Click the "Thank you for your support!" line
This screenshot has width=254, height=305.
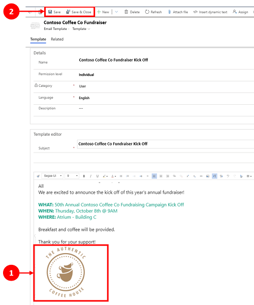[67, 242]
